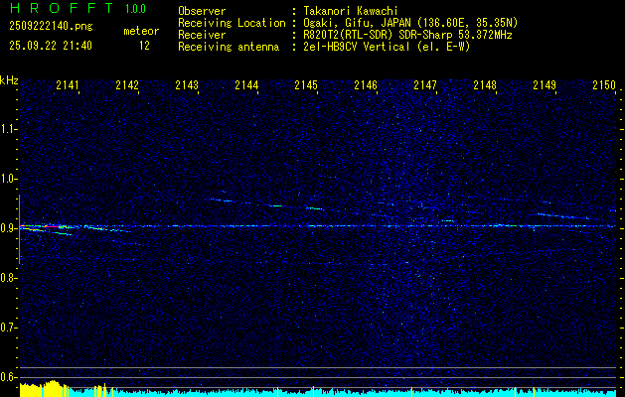Select the filename 2509222140.png
The width and height of the screenshot is (625, 397).
click(51, 26)
